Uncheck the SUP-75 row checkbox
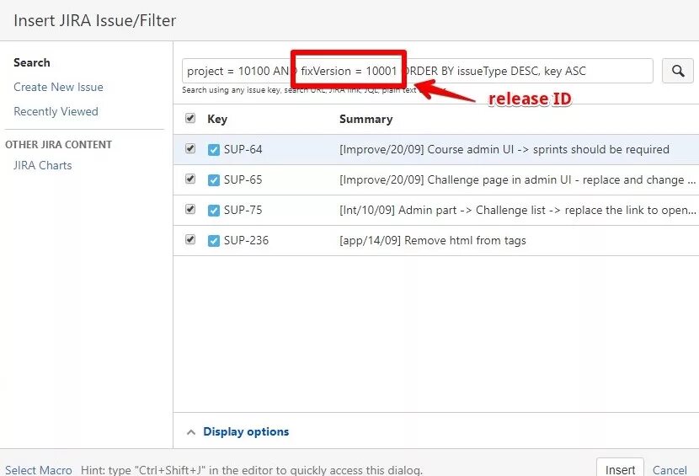This screenshot has height=476, width=699. (x=190, y=209)
